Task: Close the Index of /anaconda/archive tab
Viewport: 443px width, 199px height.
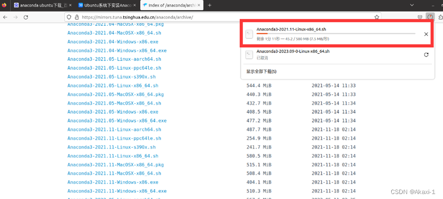Action: coord(200,5)
